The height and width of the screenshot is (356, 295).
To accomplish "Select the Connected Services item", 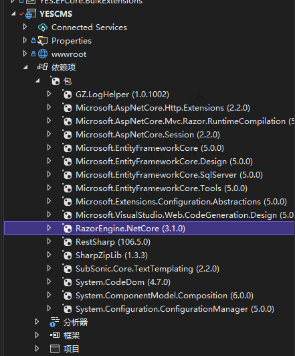I will 89,27.
